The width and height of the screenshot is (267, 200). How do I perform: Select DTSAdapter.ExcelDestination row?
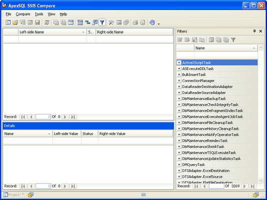click(217, 170)
